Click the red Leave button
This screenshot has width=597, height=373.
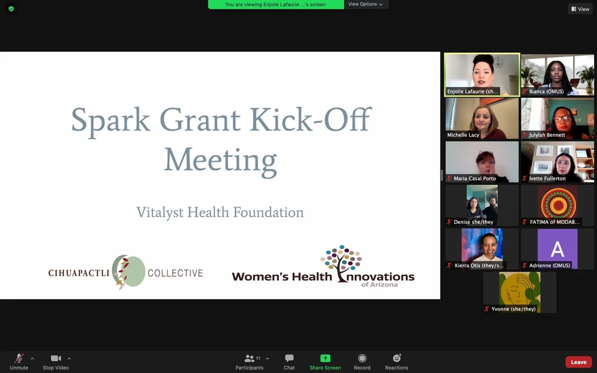pos(578,362)
